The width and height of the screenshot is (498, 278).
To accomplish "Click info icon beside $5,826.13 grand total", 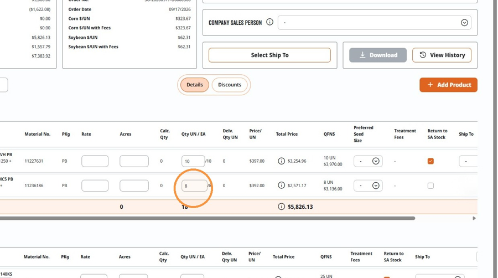I will click(282, 207).
